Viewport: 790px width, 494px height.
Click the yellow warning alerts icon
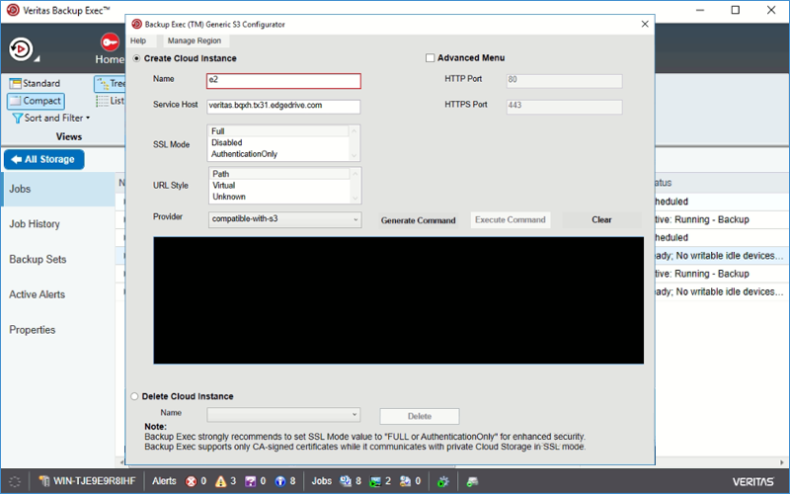(x=220, y=481)
